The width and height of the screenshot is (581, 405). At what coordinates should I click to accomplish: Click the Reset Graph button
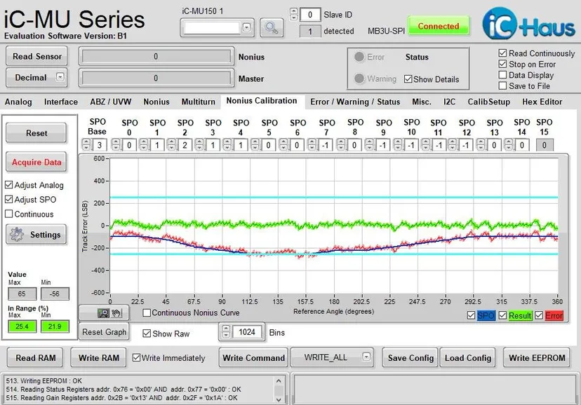(x=104, y=331)
